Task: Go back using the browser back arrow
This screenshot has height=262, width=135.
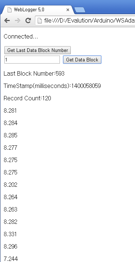Action: click(x=7, y=21)
